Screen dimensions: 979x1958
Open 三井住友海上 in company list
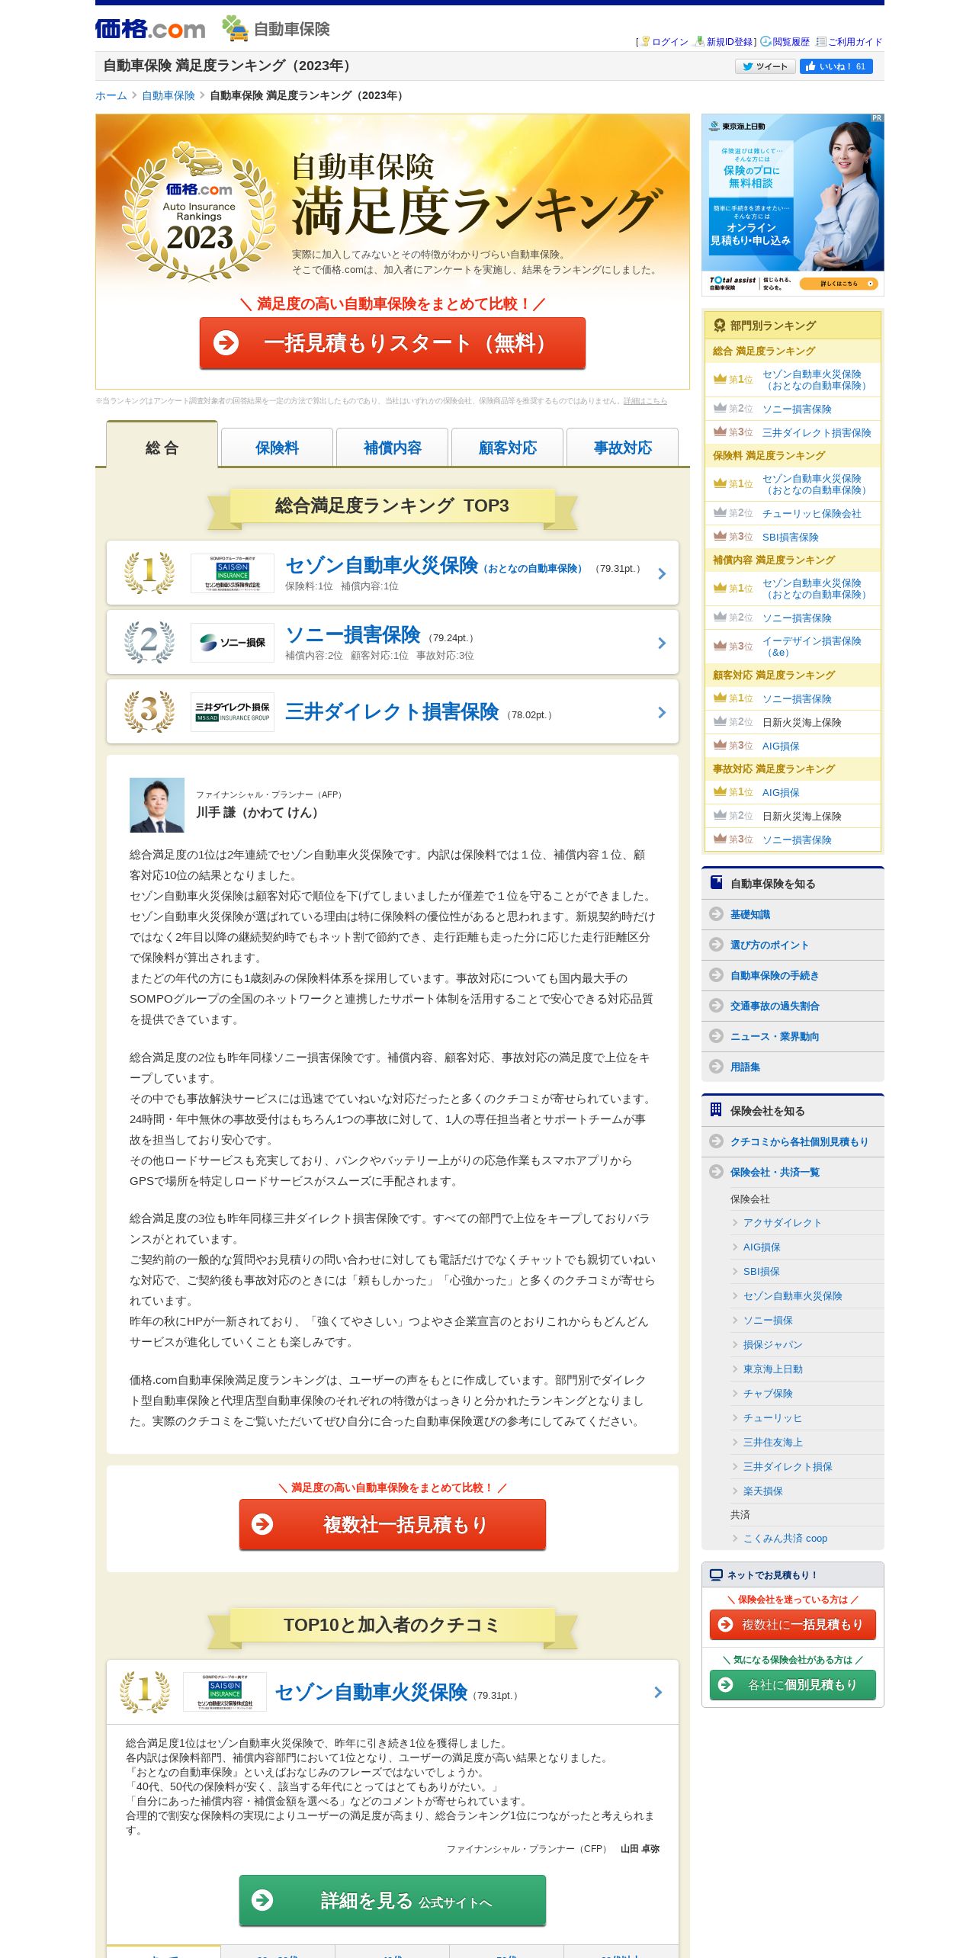coord(773,1443)
